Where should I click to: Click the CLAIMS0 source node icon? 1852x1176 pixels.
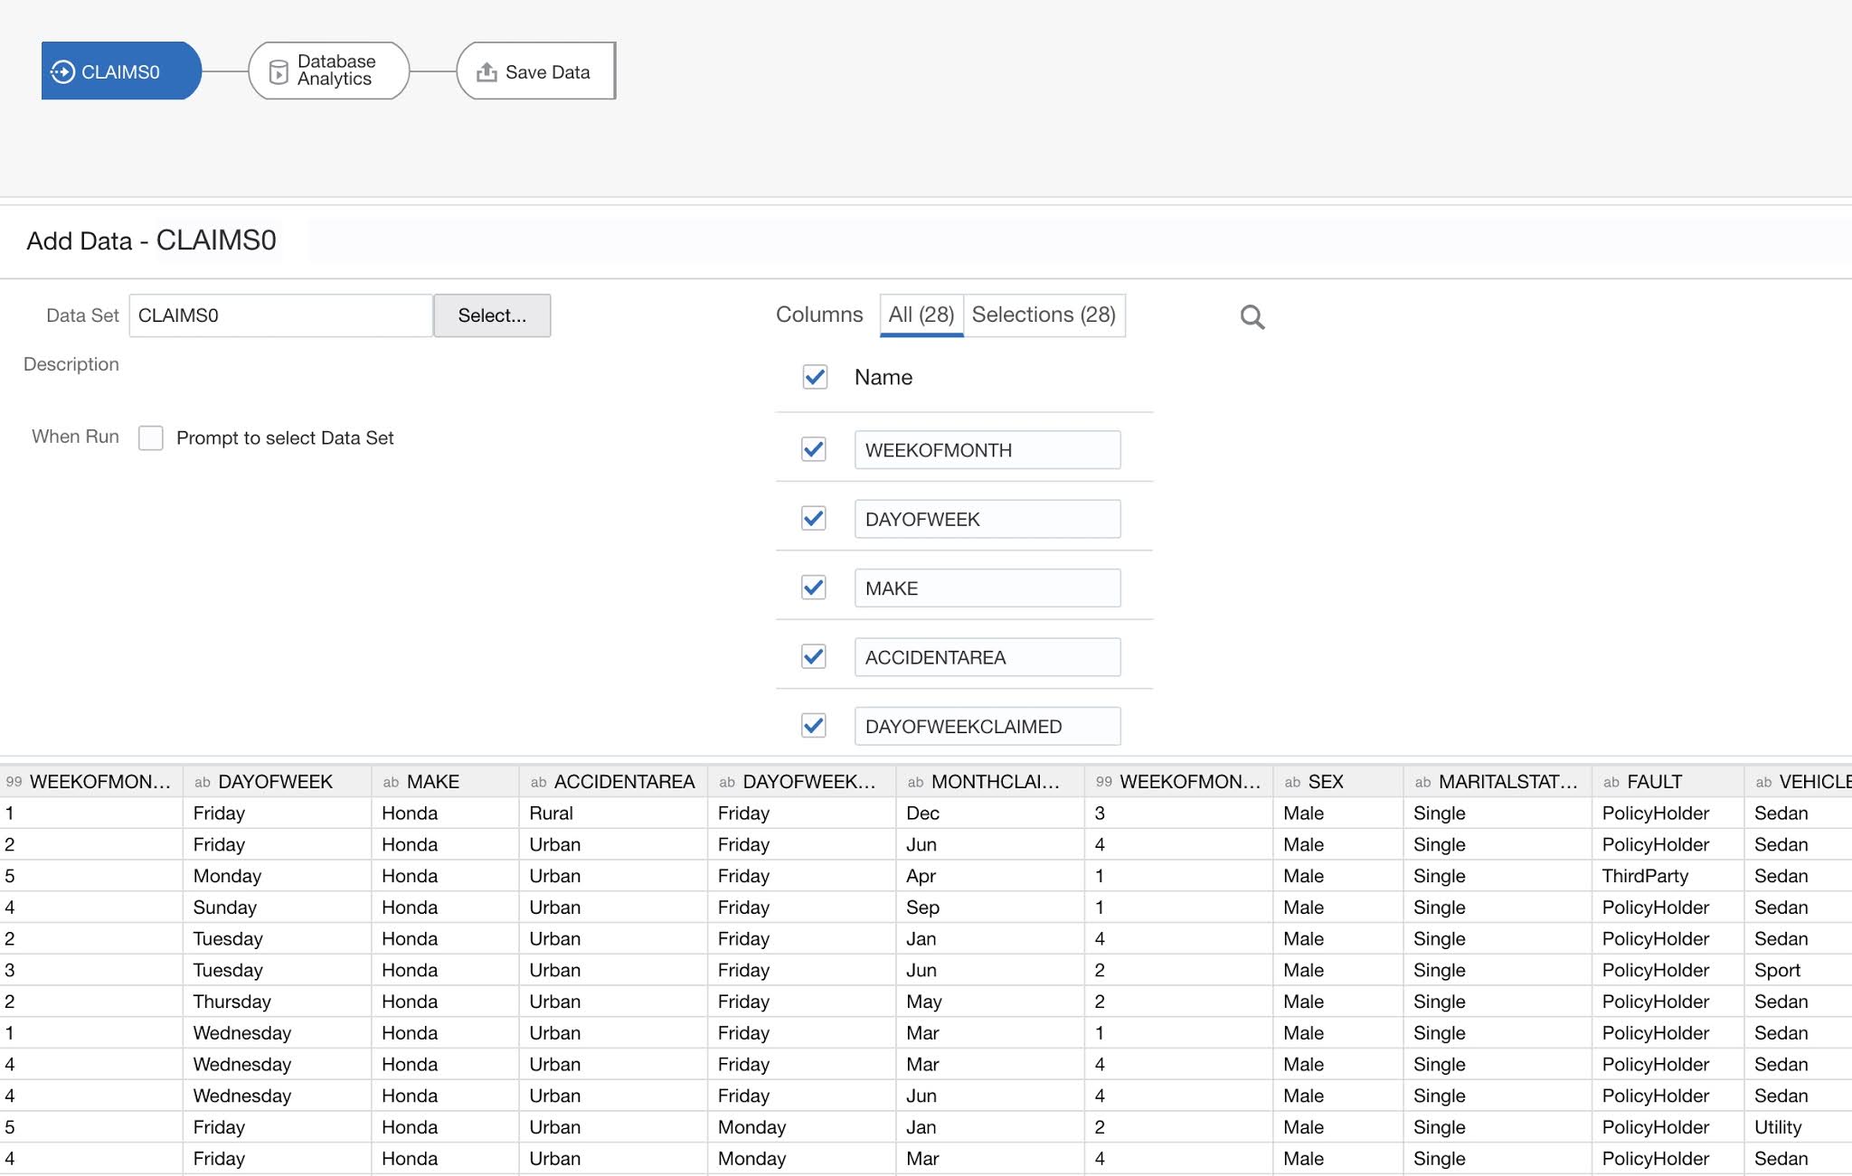(x=62, y=71)
